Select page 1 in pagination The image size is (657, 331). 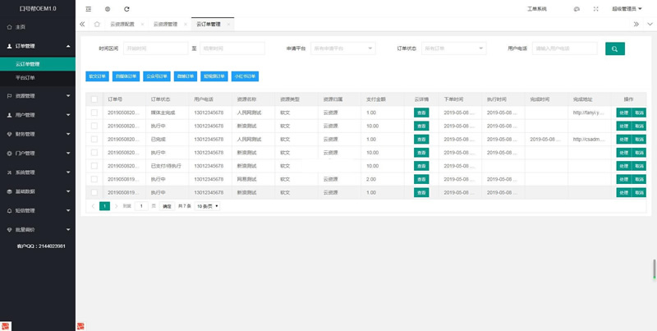tap(105, 206)
